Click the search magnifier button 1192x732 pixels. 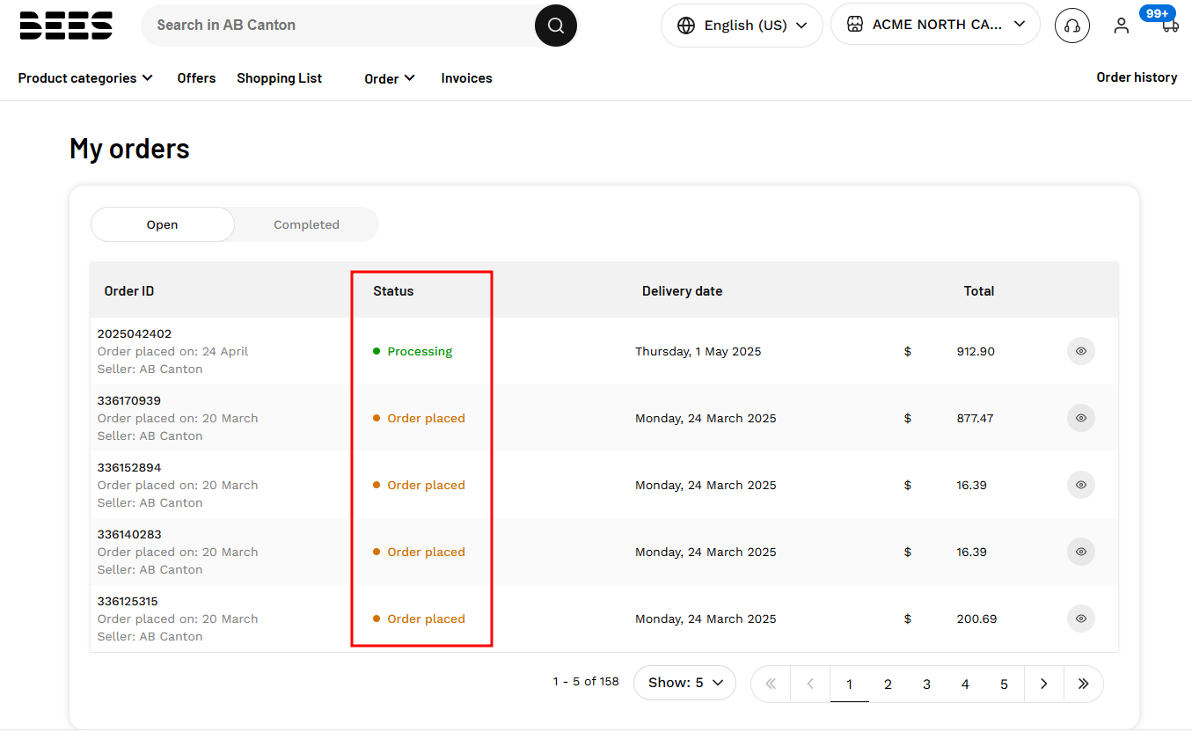tap(556, 26)
